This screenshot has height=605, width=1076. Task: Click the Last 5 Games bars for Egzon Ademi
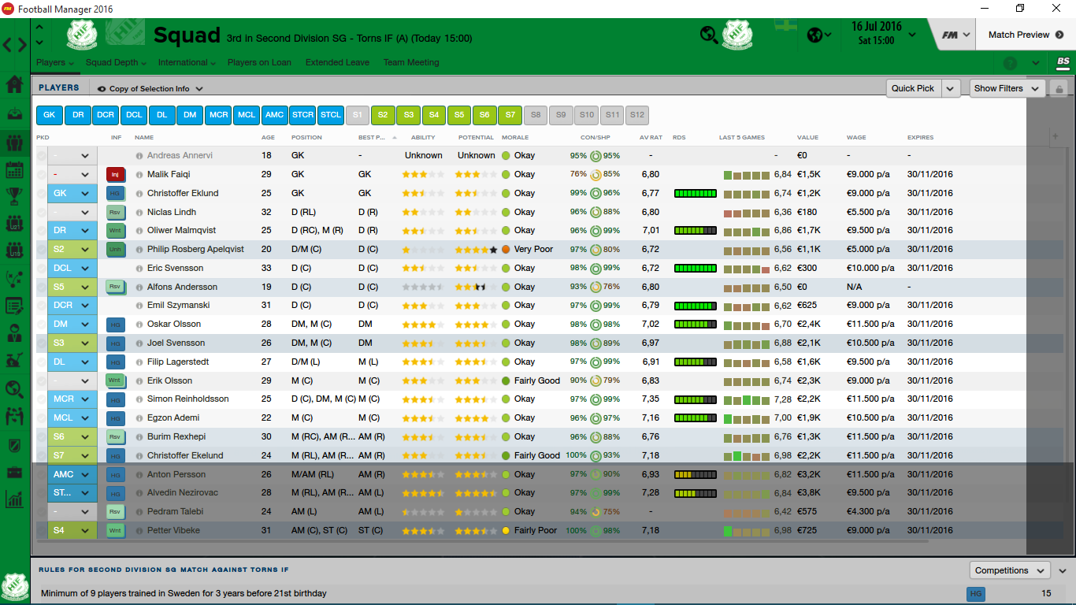(747, 418)
